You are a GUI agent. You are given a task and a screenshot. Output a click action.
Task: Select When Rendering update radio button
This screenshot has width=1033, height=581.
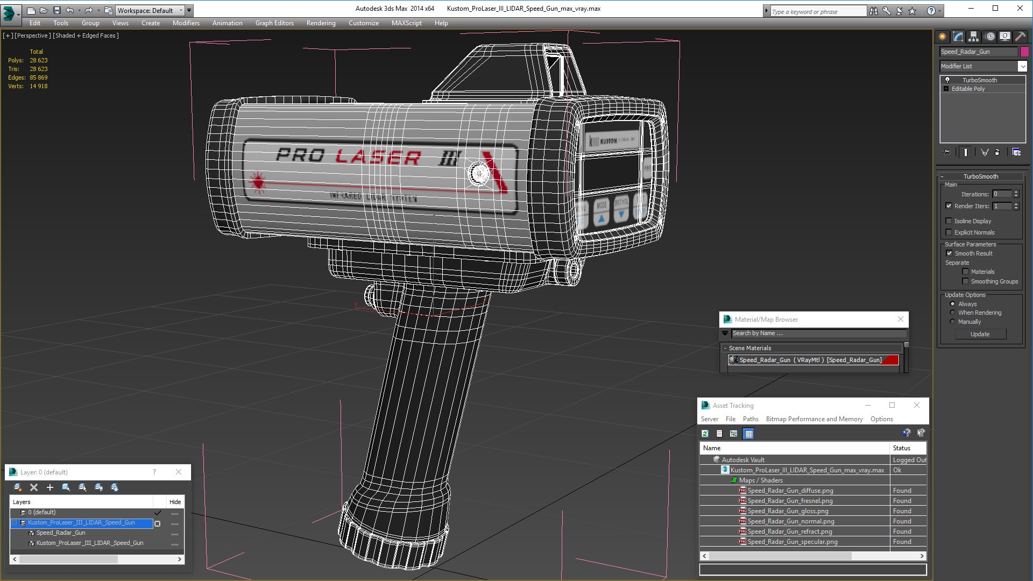[952, 313]
